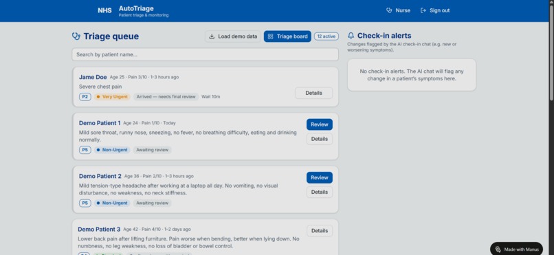Image resolution: width=554 pixels, height=255 pixels.
Task: Click the P2 priority badge
Action: [85, 97]
